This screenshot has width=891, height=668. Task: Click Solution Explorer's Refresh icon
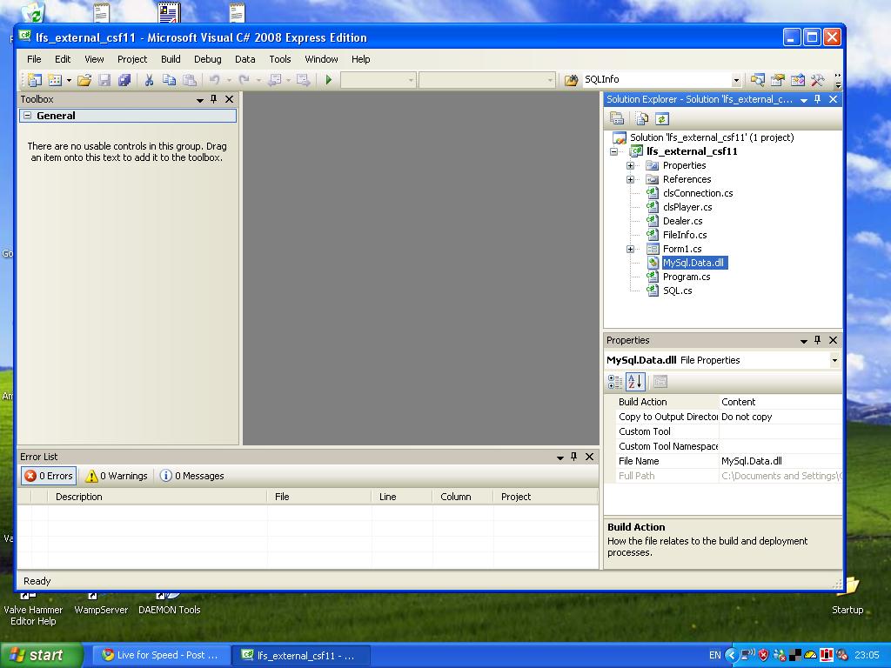point(661,118)
